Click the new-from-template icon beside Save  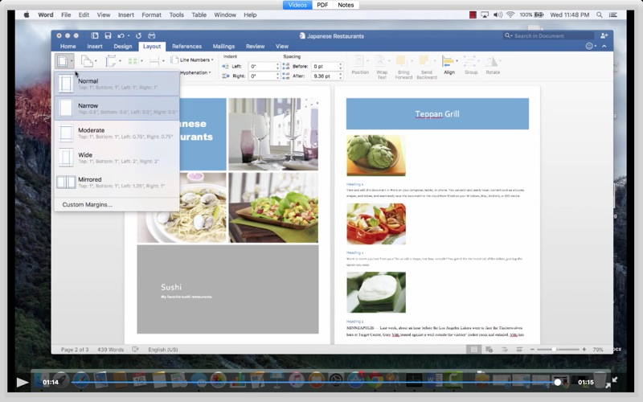(x=95, y=35)
